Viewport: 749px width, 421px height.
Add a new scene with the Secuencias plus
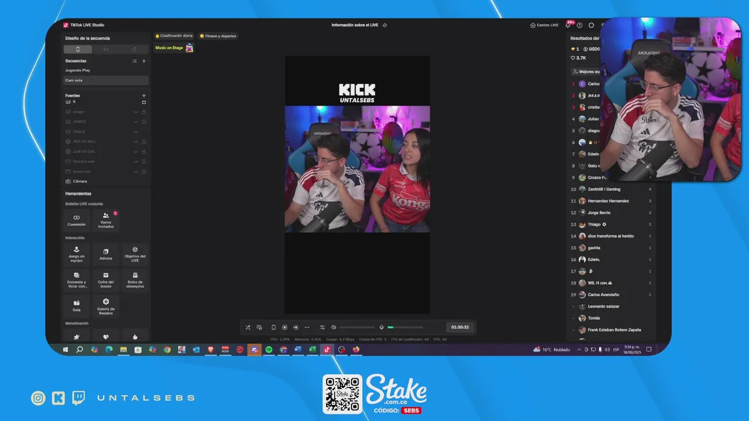144,61
